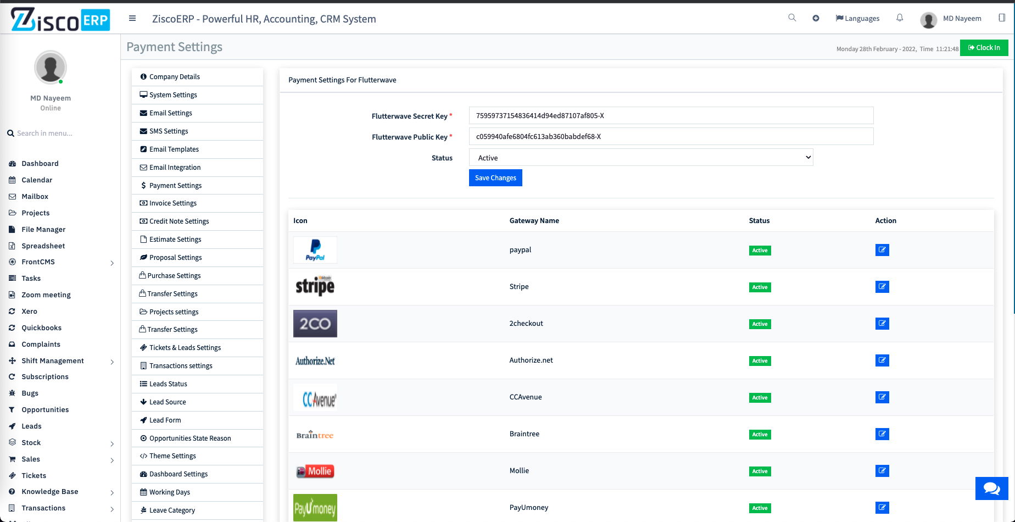The height and width of the screenshot is (522, 1015).
Task: Go to Dashboard in sidebar
Action: pos(40,164)
